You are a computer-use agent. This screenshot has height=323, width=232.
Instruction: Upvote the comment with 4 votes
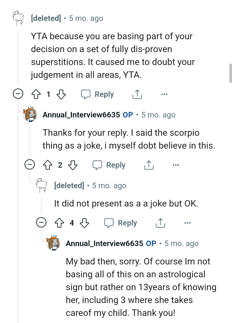tap(60, 223)
